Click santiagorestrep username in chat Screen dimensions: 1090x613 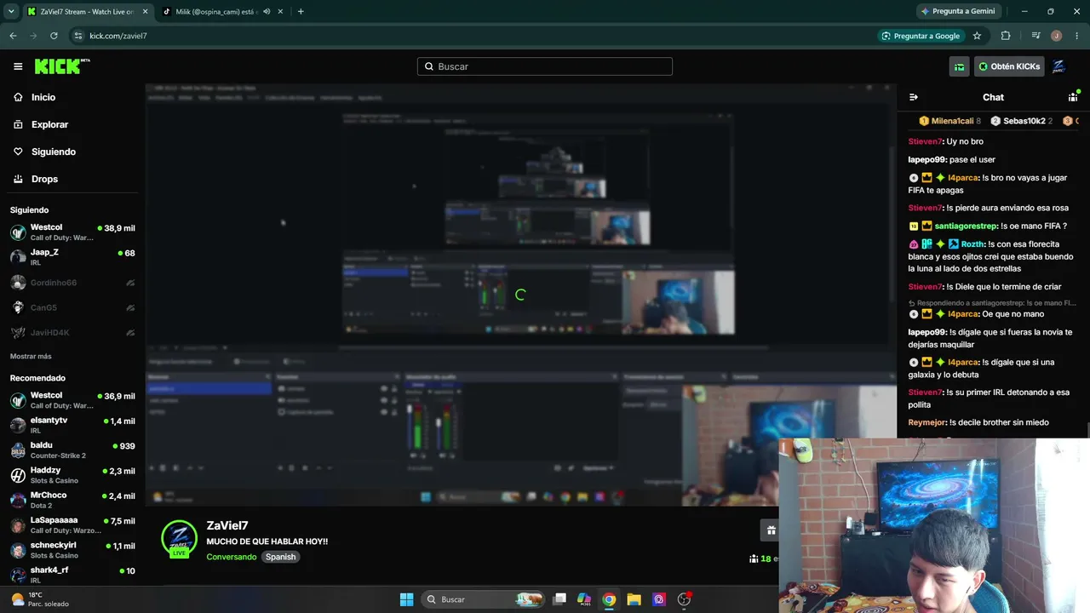point(966,226)
